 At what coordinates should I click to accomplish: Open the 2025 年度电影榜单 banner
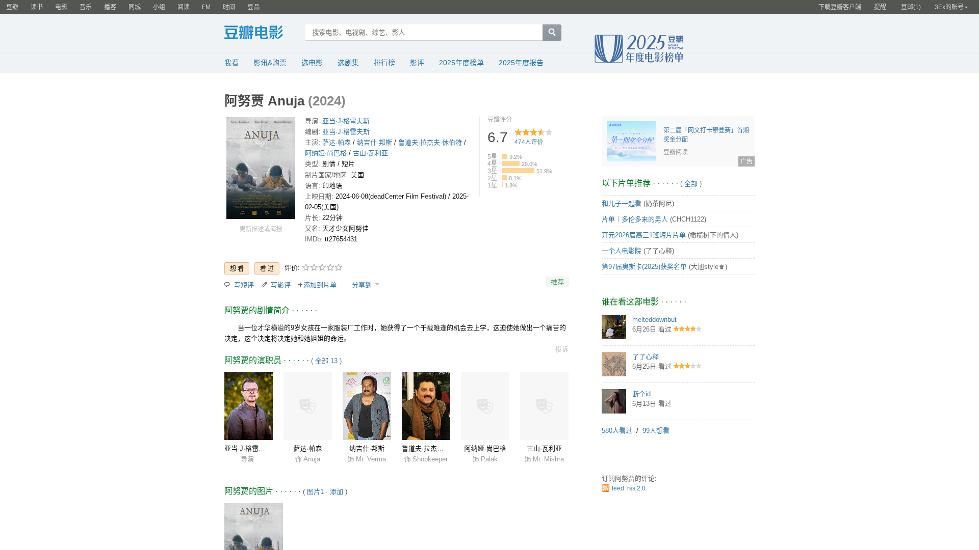[639, 49]
